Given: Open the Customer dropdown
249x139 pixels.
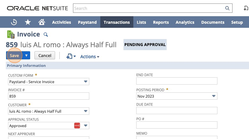Looking at the screenshot, I should [86, 111].
